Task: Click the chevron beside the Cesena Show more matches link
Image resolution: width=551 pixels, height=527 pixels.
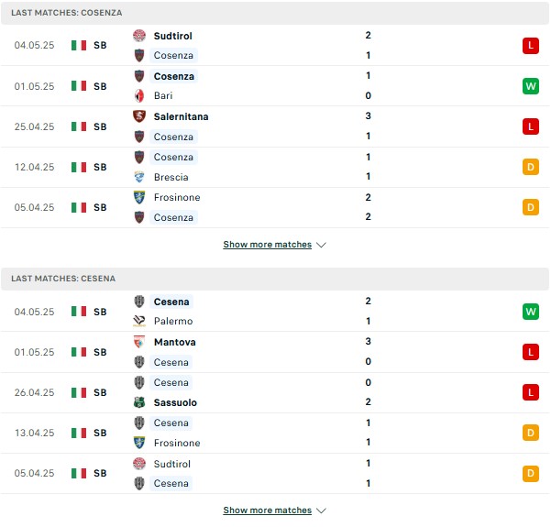Action: 321,511
